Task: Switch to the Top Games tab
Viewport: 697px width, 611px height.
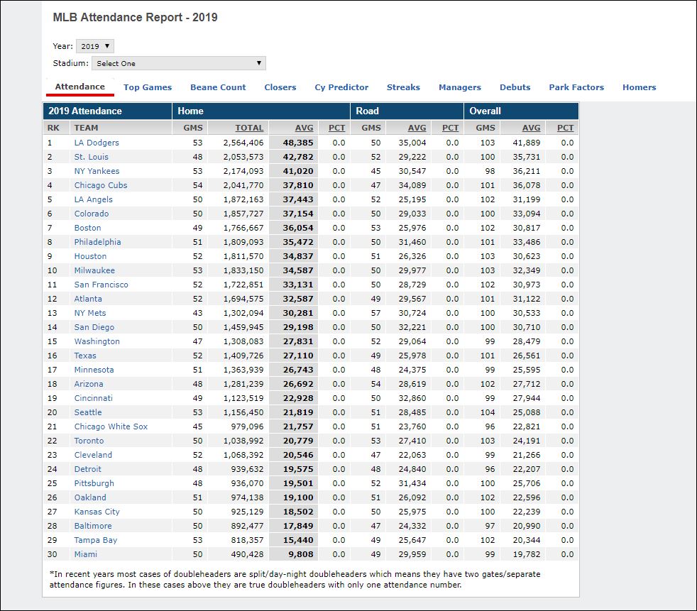Action: pyautogui.click(x=148, y=87)
